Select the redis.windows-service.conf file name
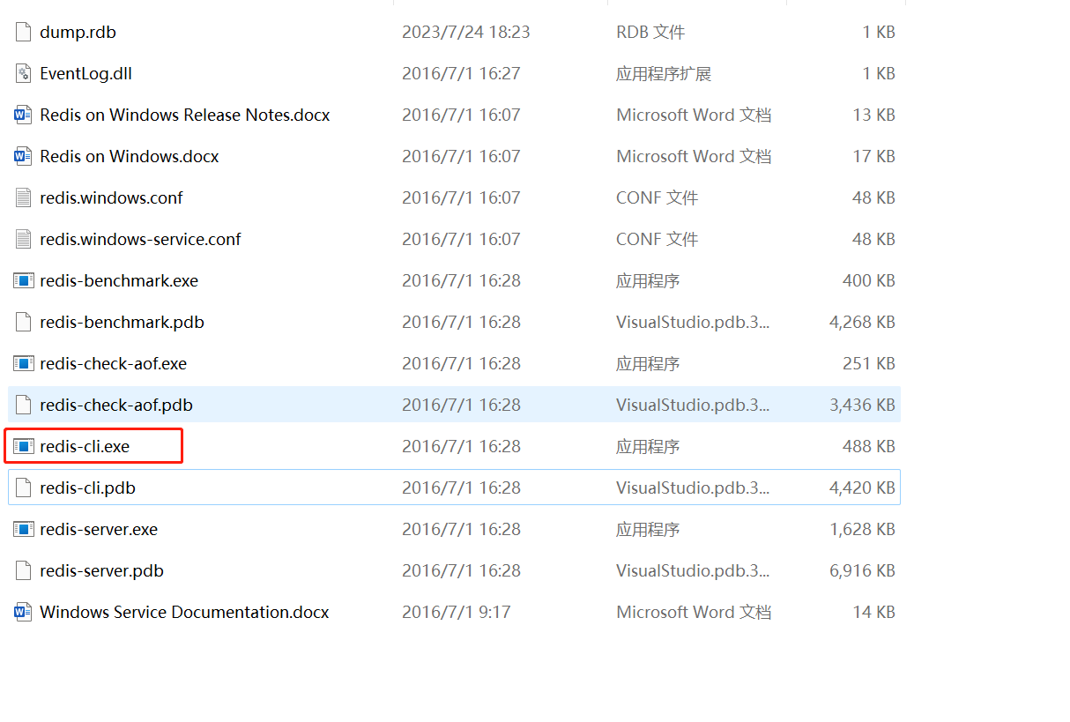 [140, 239]
